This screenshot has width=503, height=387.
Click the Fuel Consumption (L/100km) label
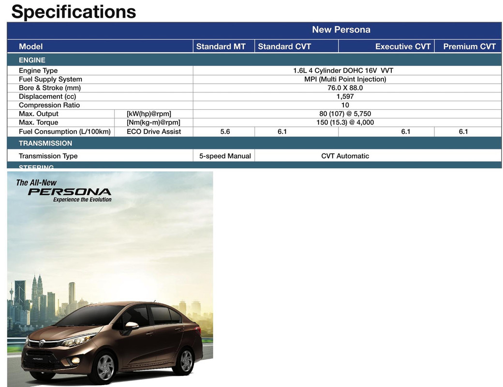pyautogui.click(x=64, y=132)
